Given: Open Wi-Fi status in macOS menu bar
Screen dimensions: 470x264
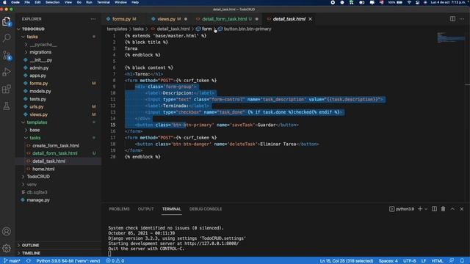Looking at the screenshot, I should tap(409, 2).
